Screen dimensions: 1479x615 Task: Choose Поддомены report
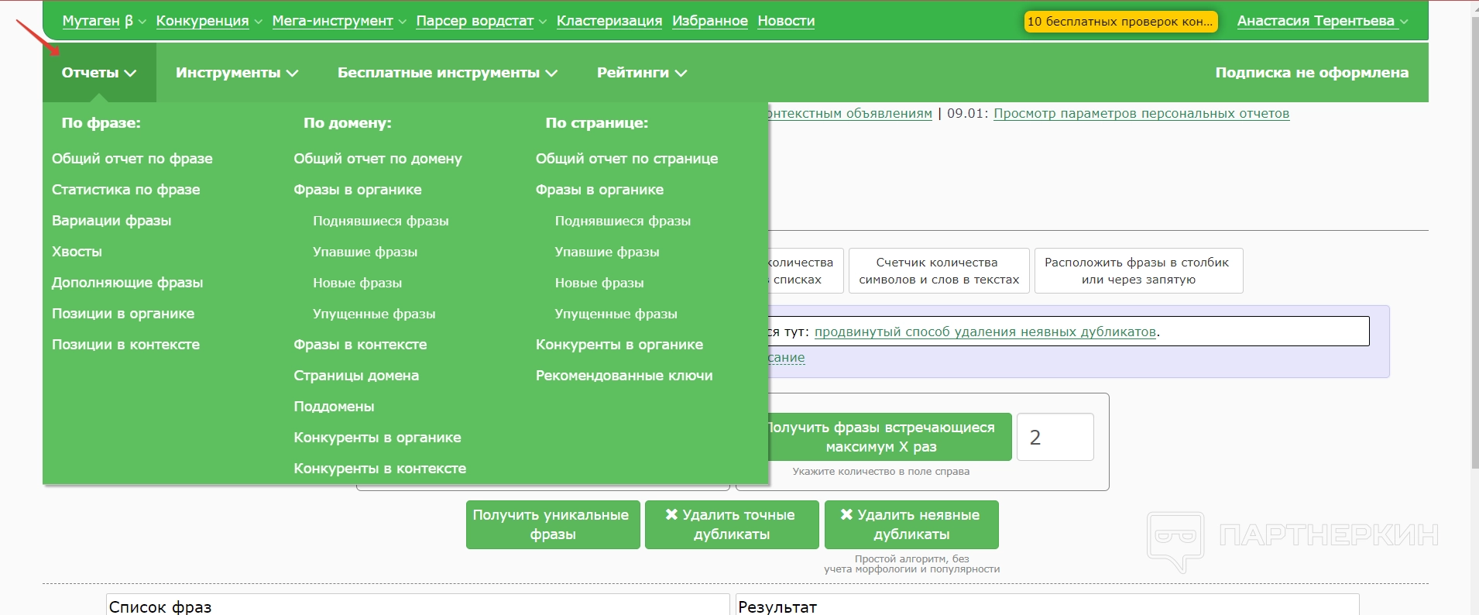334,407
